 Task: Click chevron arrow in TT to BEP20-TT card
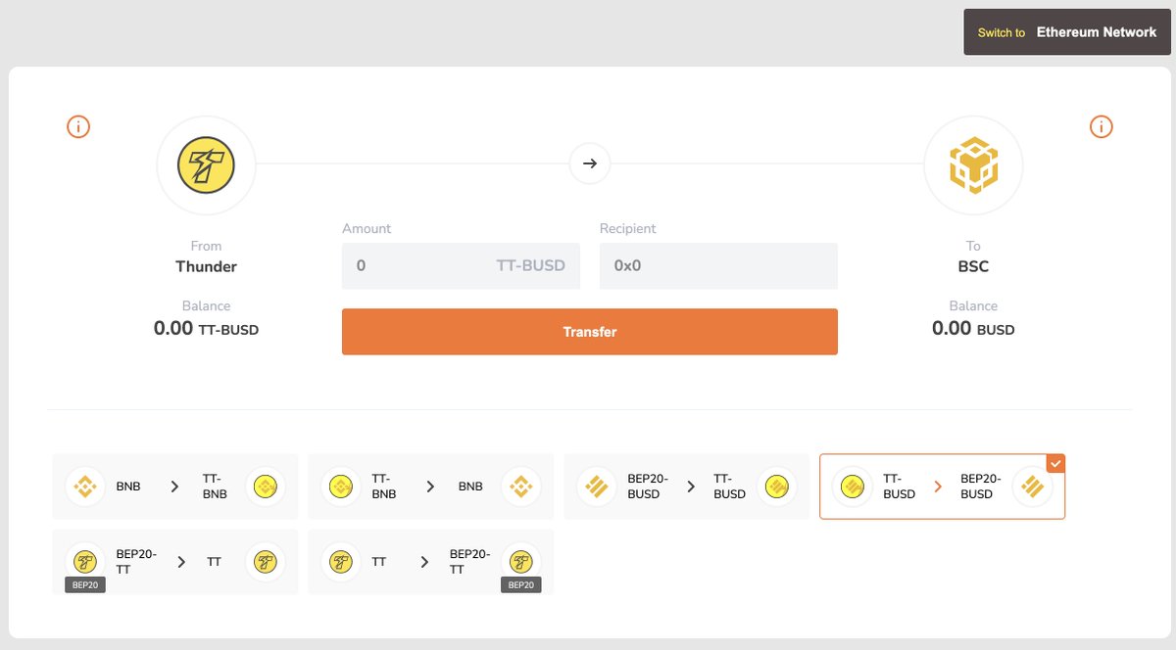coord(424,562)
